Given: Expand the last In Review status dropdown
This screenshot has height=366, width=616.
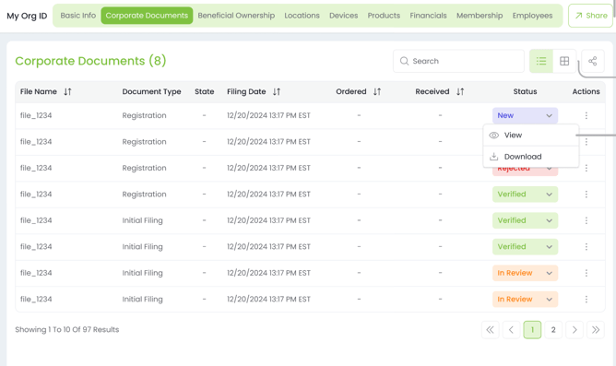Looking at the screenshot, I should (x=525, y=300).
